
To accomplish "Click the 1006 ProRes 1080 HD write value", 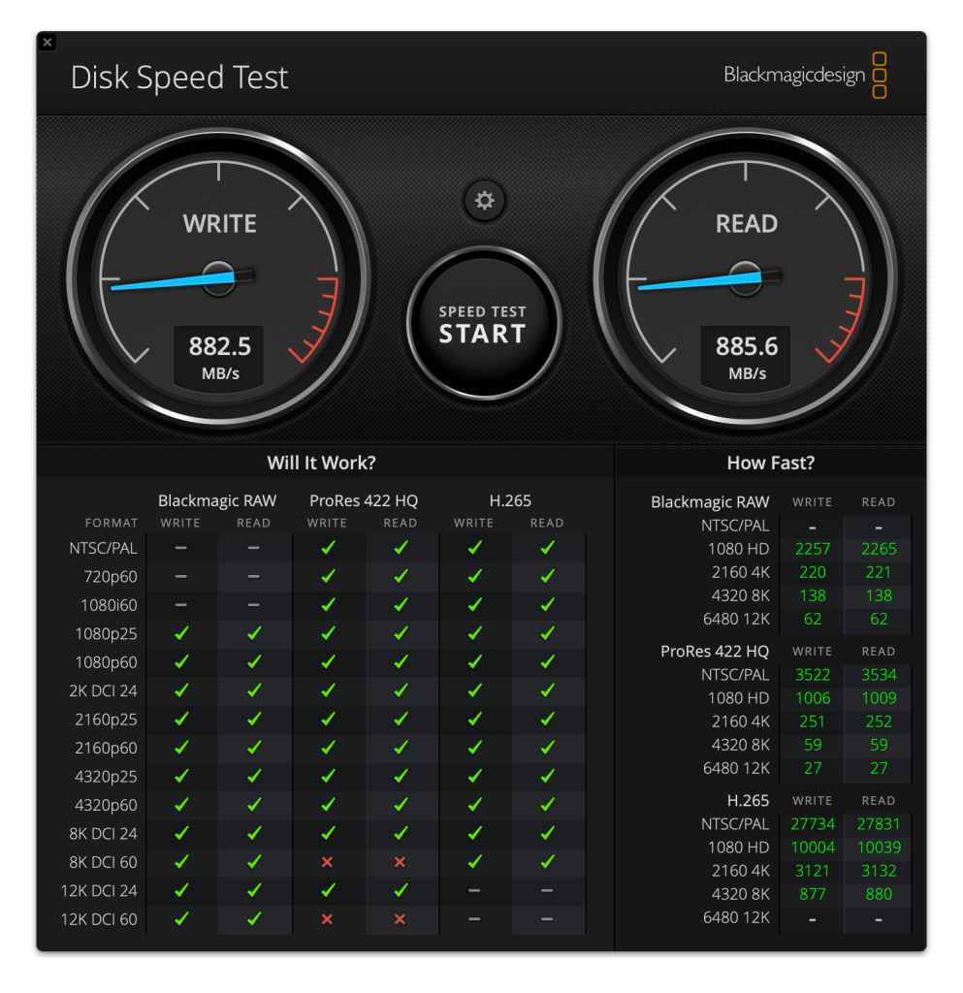I will [813, 698].
